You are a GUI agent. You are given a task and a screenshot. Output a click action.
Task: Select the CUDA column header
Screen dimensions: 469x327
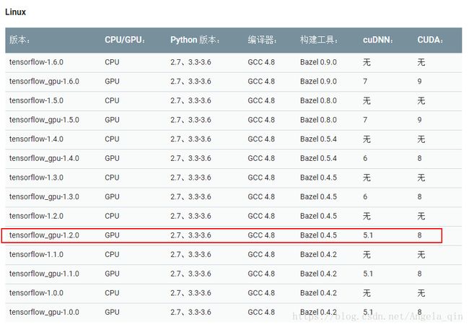coord(430,40)
